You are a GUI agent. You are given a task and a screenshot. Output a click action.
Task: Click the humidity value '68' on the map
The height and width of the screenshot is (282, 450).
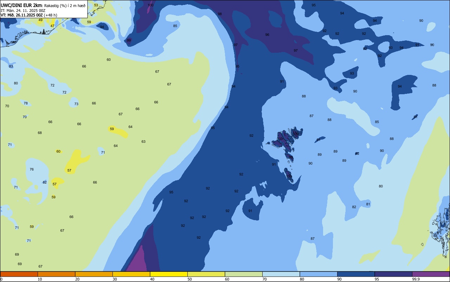40,133
